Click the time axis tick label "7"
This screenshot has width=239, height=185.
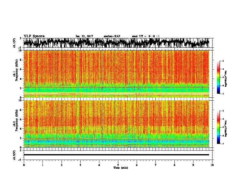(156, 165)
